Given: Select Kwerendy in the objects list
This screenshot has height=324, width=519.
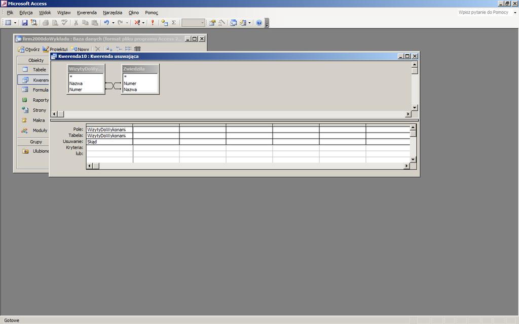Looking at the screenshot, I should 33,80.
